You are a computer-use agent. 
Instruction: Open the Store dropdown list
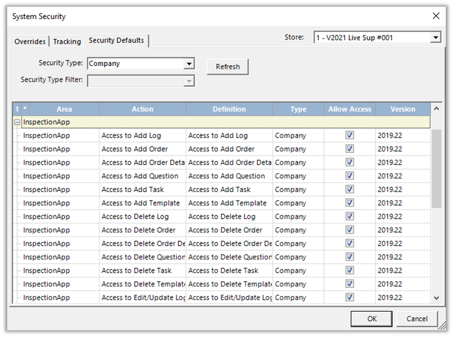click(x=435, y=38)
